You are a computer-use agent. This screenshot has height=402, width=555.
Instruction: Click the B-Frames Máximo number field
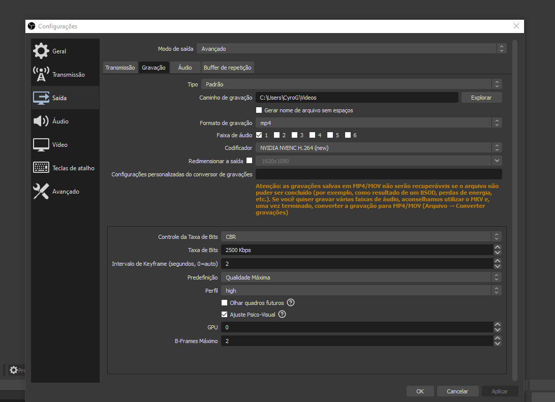[357, 341]
